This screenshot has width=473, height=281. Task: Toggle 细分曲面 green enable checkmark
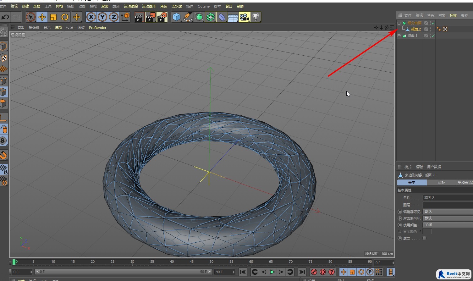433,23
